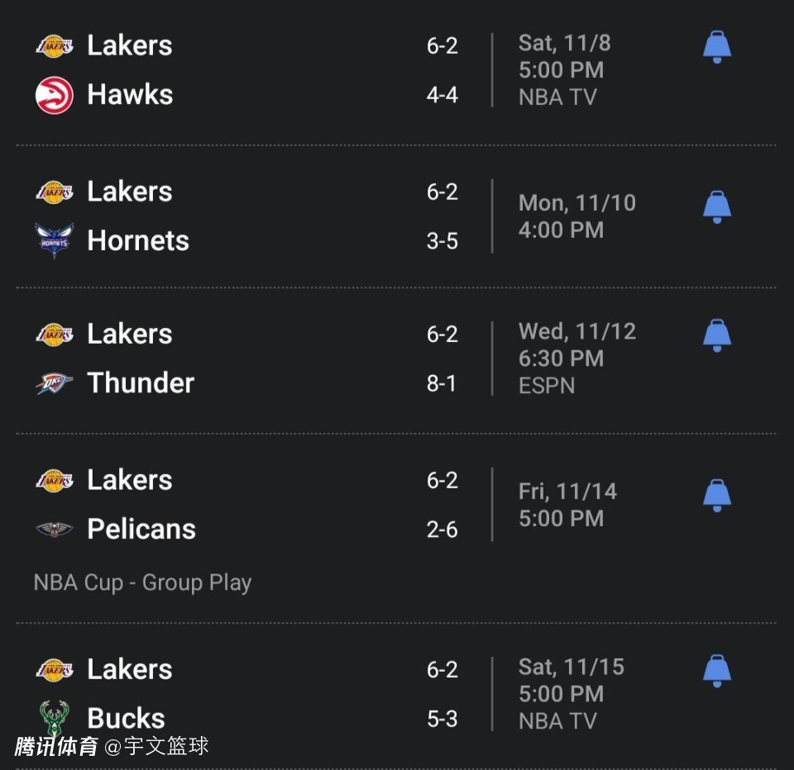Click the New Orleans Pelicans logo
The height and width of the screenshot is (770, 794).
[55, 529]
